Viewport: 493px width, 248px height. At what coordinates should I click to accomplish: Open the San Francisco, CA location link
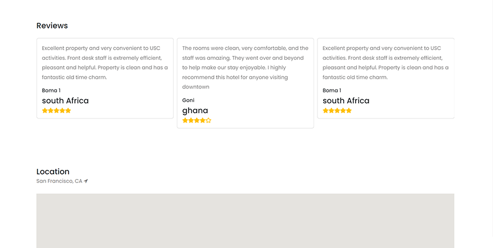pyautogui.click(x=59, y=181)
